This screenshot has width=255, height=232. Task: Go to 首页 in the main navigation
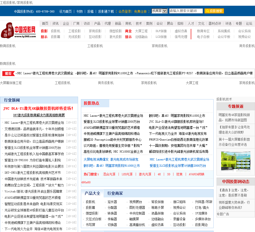pos(45,23)
